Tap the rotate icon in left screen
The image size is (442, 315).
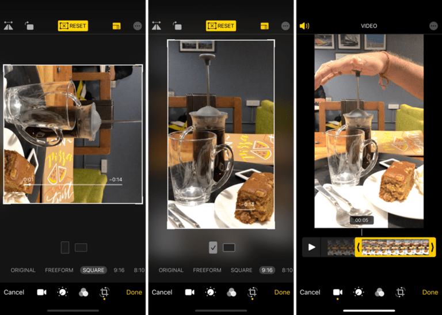[29, 26]
